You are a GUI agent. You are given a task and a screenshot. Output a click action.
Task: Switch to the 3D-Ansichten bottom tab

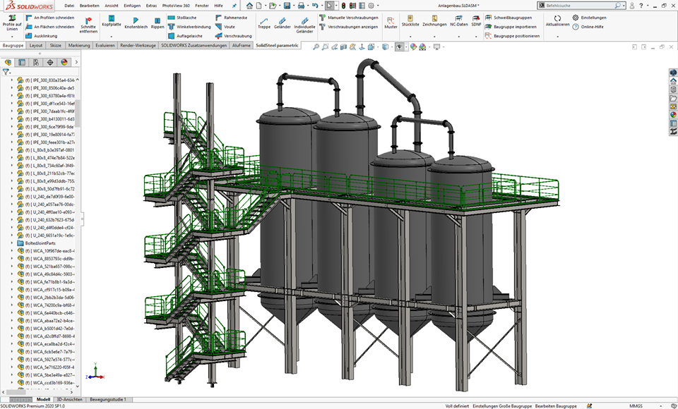69,399
